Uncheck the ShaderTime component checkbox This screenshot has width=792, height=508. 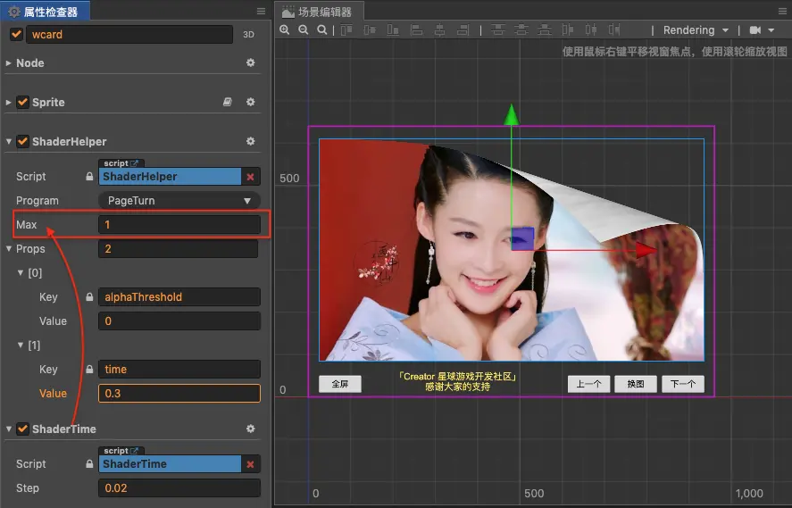pos(22,429)
